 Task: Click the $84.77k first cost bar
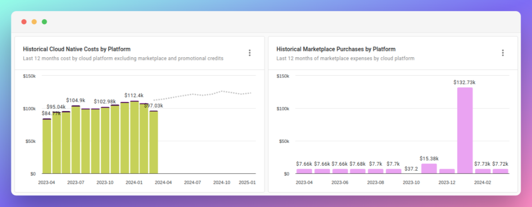[x=47, y=146]
